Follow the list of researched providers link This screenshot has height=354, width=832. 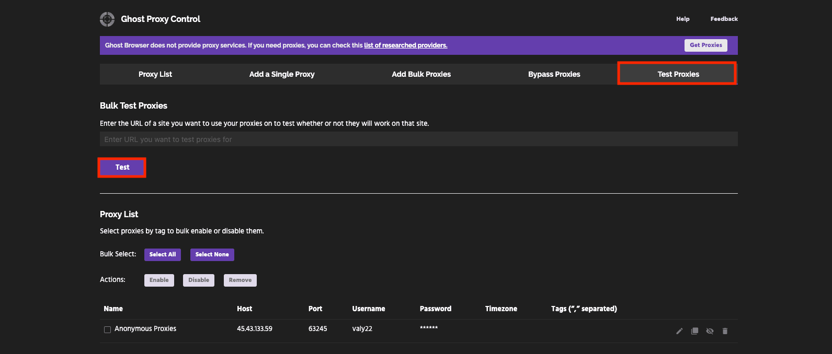(406, 45)
